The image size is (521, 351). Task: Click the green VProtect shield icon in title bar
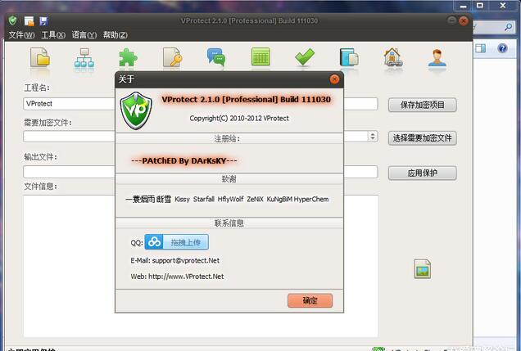click(x=12, y=20)
